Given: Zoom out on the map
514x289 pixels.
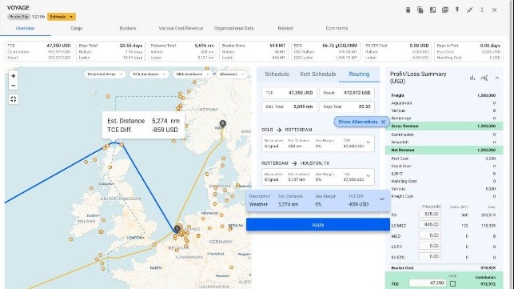Looking at the screenshot, I should pyautogui.click(x=13, y=86).
